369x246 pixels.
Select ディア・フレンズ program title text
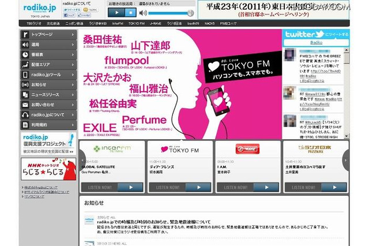(162, 167)
